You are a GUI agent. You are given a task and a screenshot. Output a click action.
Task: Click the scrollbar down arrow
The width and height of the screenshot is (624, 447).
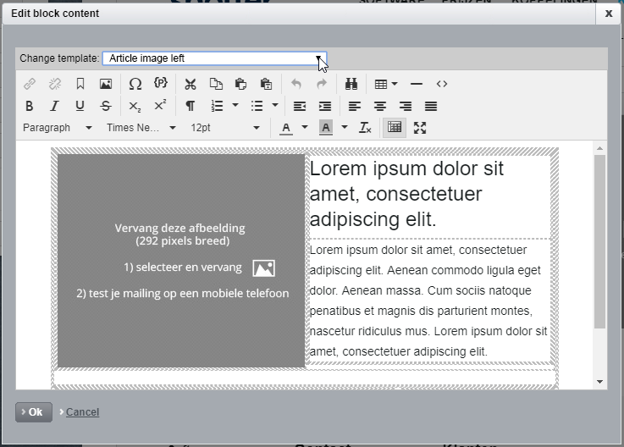pyautogui.click(x=599, y=382)
